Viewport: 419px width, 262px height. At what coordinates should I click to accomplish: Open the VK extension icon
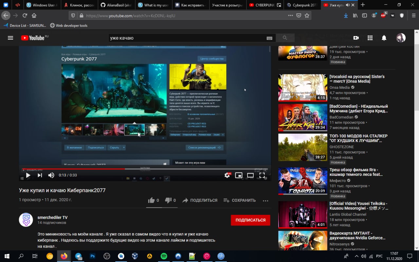[x=392, y=15]
